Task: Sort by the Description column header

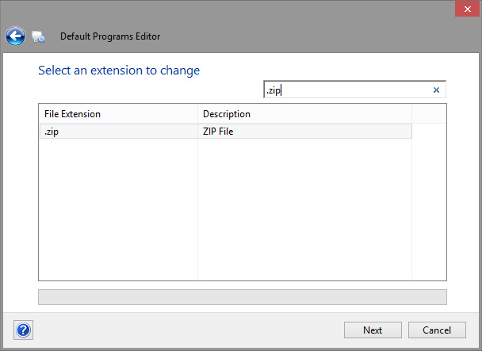Action: click(x=304, y=114)
